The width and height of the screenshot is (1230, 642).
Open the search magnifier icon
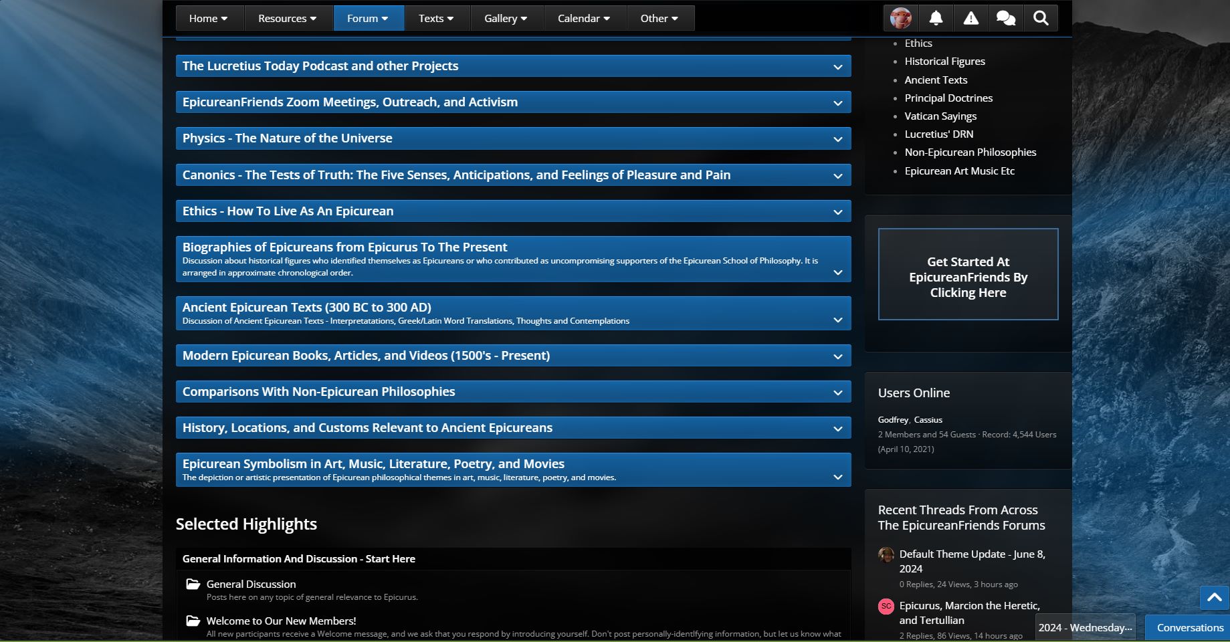tap(1041, 18)
